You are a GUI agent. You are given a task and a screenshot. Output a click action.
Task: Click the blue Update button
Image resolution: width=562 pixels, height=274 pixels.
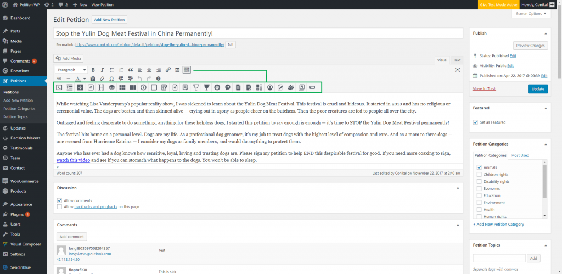pos(537,88)
